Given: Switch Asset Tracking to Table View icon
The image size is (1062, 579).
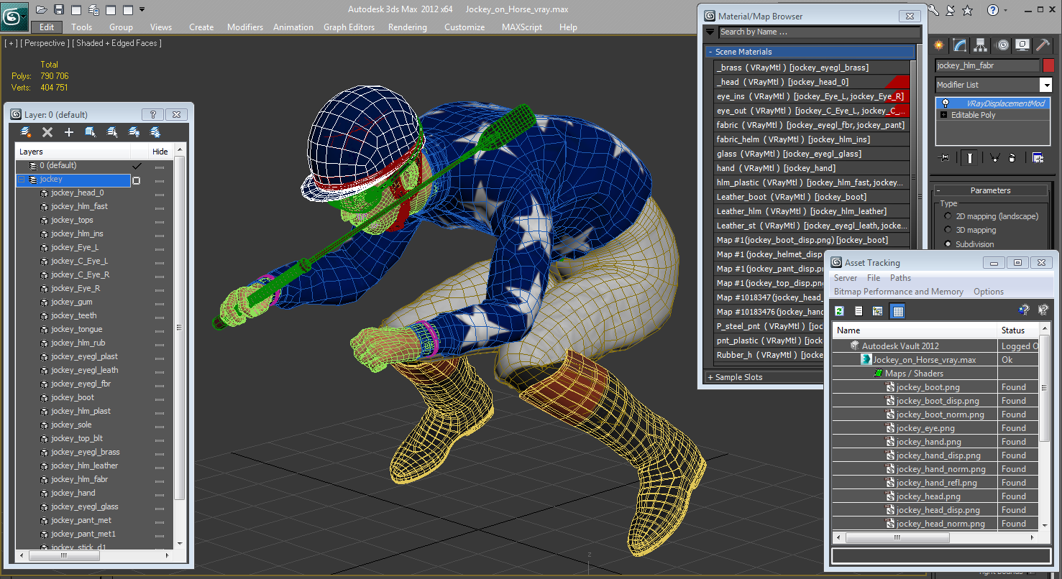Looking at the screenshot, I should 897,311.
